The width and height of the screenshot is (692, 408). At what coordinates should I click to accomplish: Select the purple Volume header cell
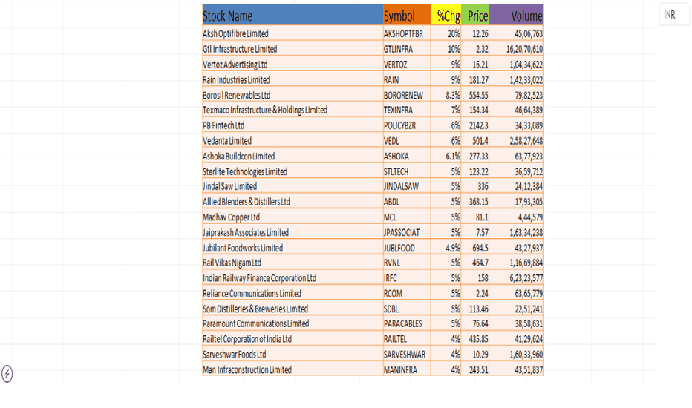(516, 16)
